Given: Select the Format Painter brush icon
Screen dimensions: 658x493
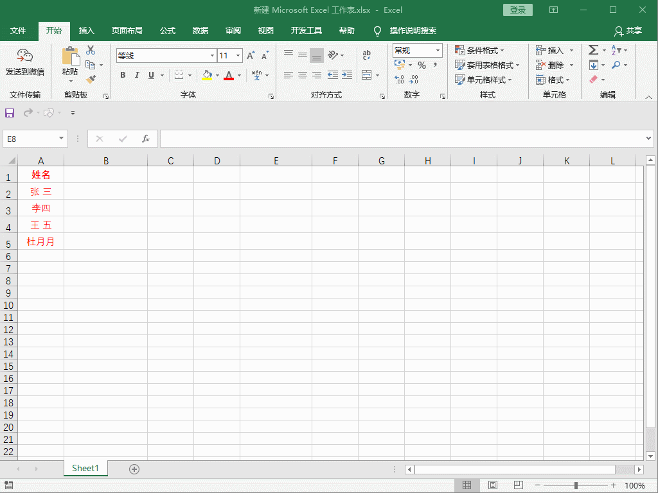Looking at the screenshot, I should [91, 80].
